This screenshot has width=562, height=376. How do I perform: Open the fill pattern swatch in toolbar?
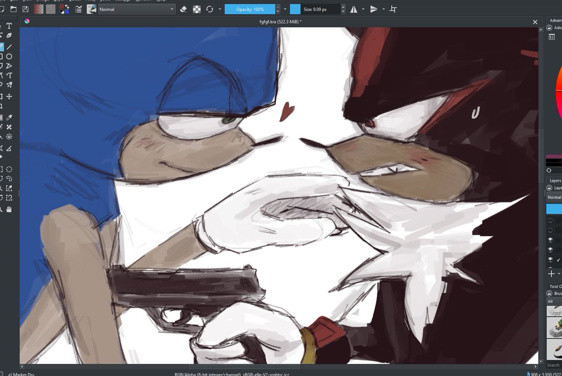tap(51, 9)
